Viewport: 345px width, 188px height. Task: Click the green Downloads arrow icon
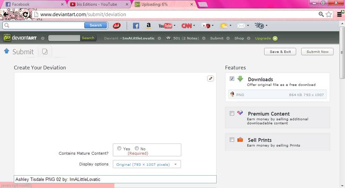(240, 79)
